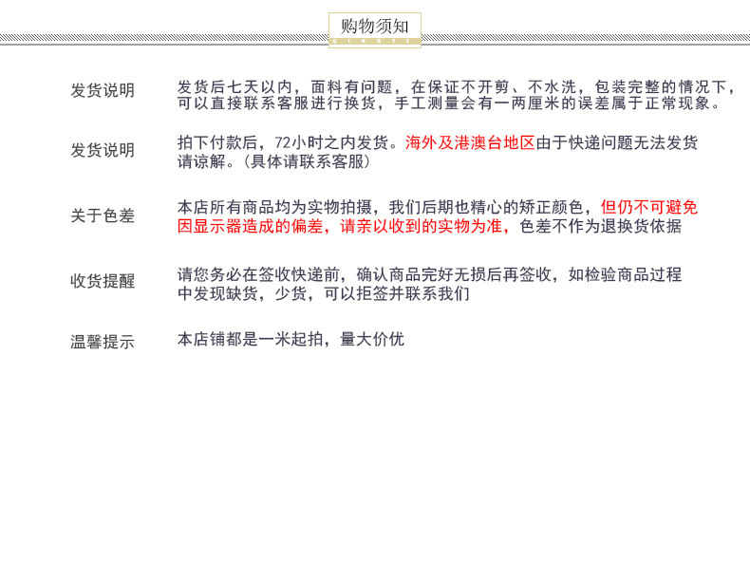Select the first 发货说明 label
The image size is (750, 580).
pos(103,90)
